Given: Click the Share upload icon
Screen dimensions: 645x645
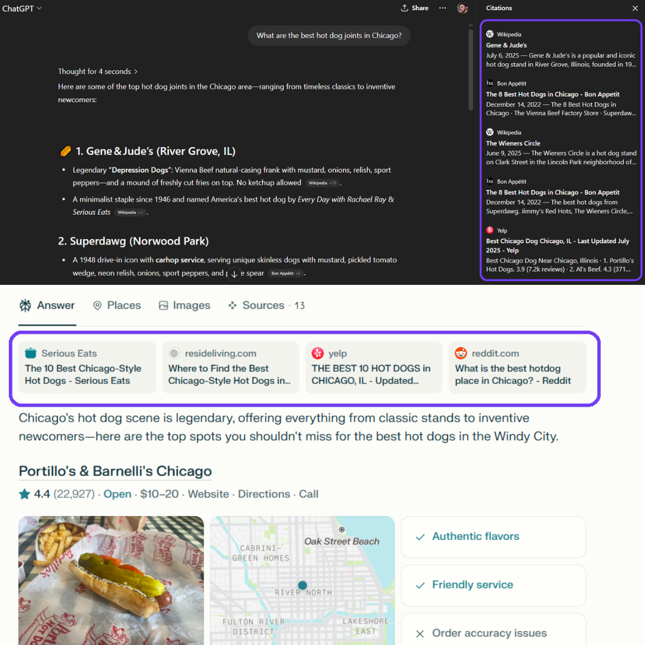Looking at the screenshot, I should coord(405,8).
